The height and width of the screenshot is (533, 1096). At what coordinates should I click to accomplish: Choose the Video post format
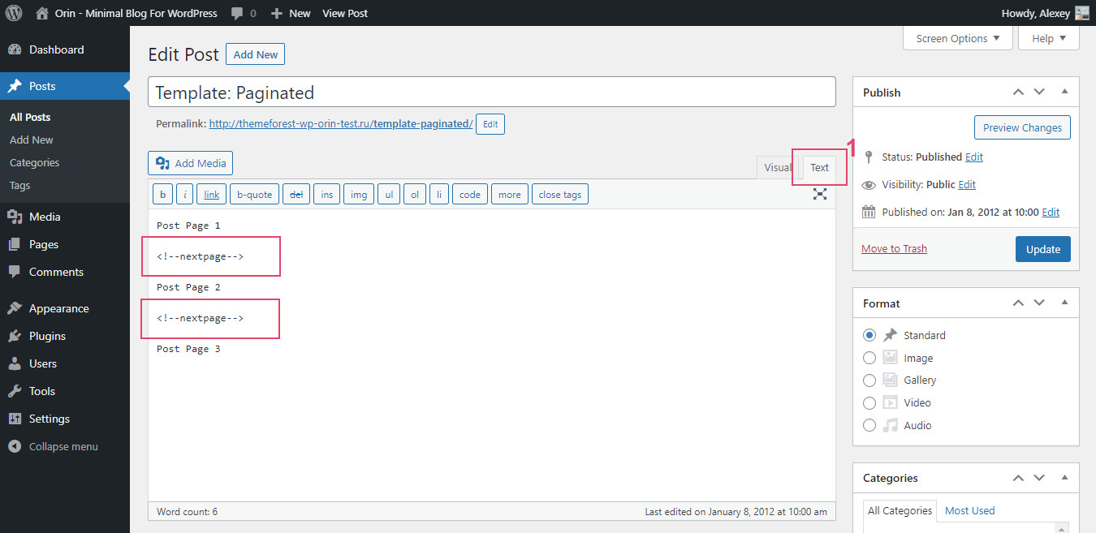[x=869, y=402]
